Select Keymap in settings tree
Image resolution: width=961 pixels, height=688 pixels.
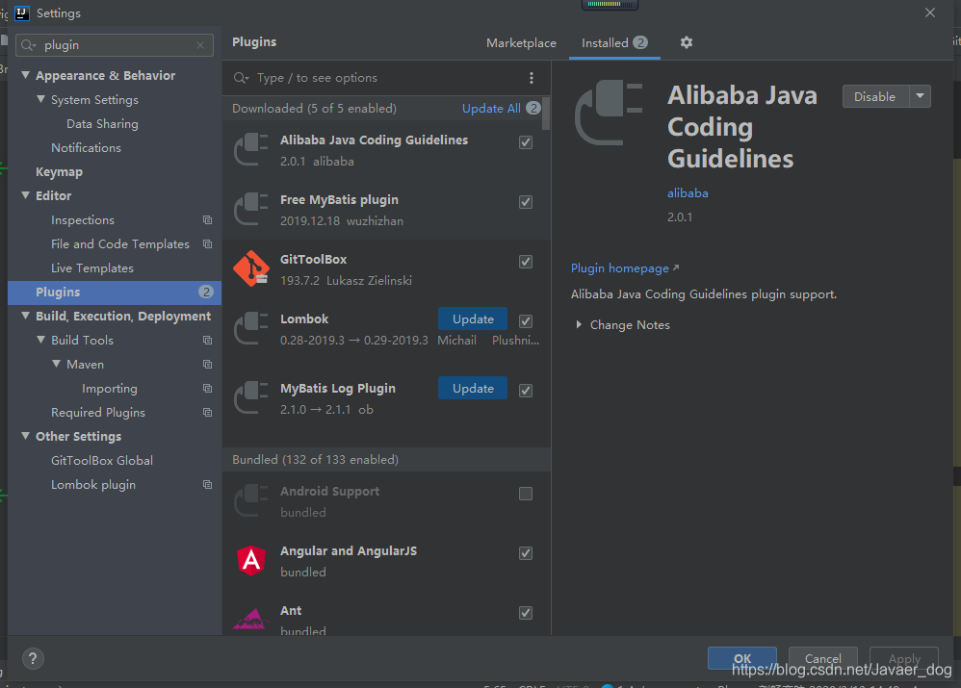(59, 171)
